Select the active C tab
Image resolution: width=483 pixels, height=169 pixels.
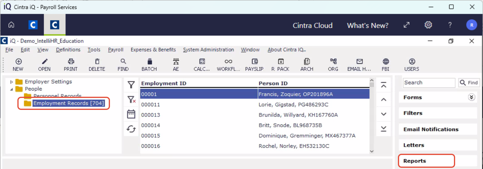(55, 25)
